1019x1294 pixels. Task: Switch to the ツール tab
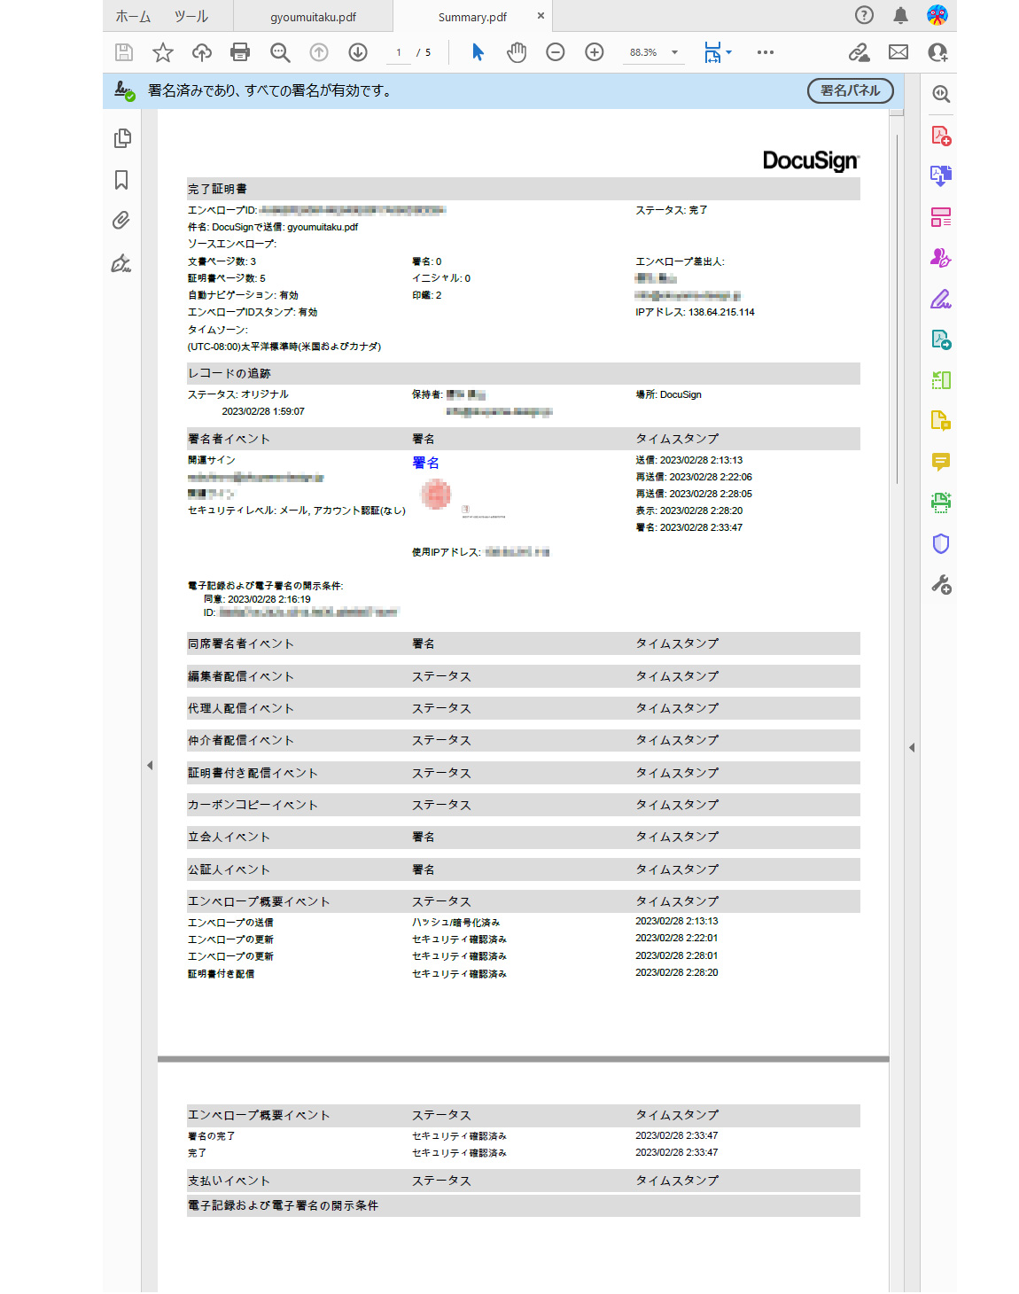point(191,16)
